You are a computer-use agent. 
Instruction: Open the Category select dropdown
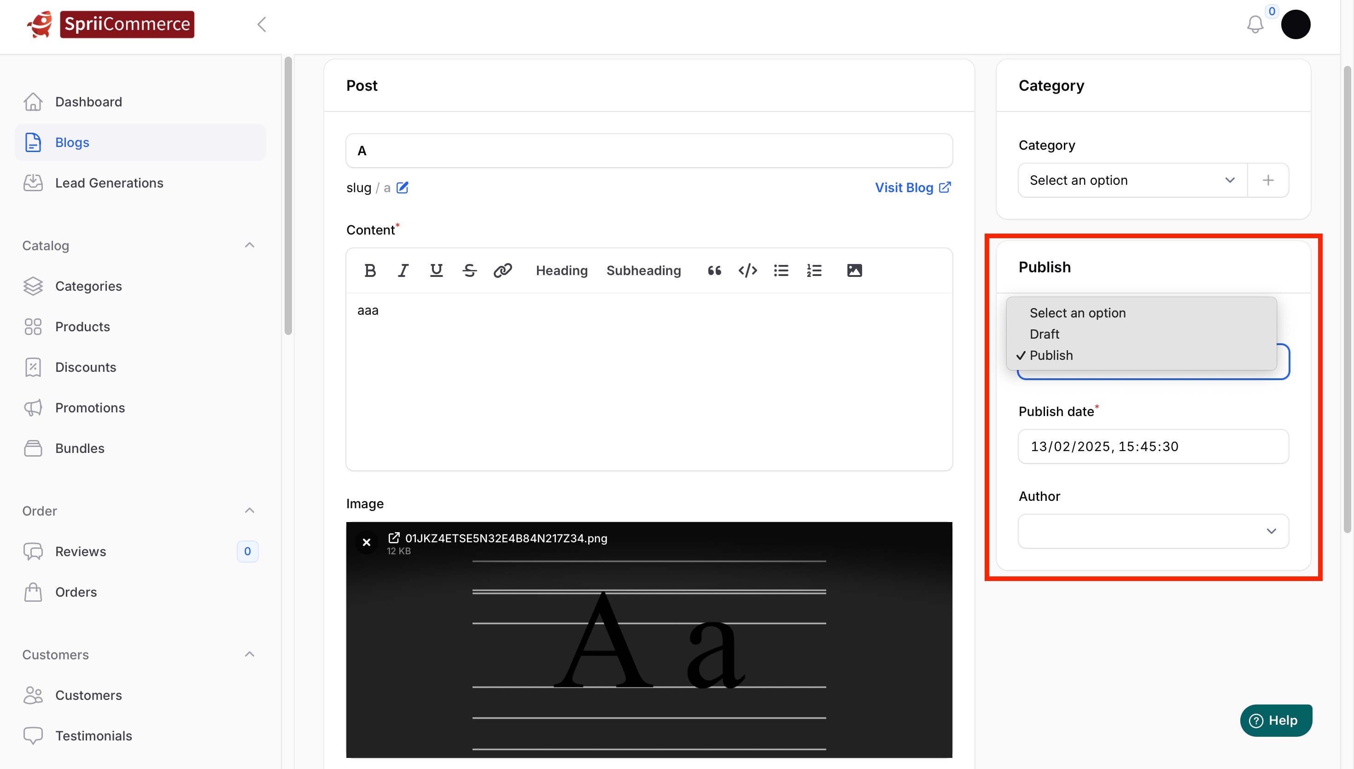pyautogui.click(x=1132, y=180)
